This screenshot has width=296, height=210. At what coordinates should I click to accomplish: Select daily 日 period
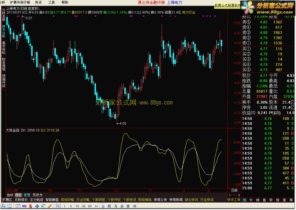pyautogui.click(x=103, y=206)
